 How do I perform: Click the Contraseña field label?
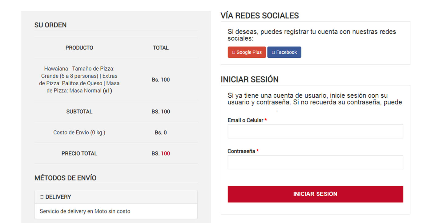pos(241,151)
